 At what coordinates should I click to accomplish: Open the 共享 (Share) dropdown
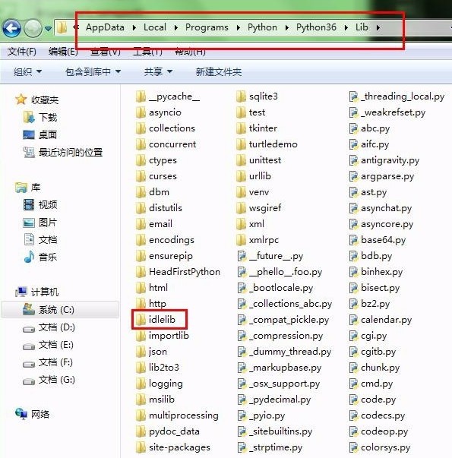(x=158, y=71)
